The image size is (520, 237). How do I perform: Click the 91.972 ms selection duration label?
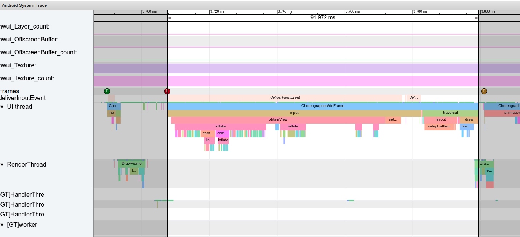pos(323,18)
